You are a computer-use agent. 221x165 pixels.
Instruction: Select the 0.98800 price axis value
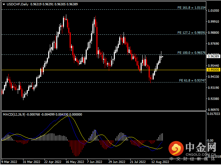click(214, 33)
